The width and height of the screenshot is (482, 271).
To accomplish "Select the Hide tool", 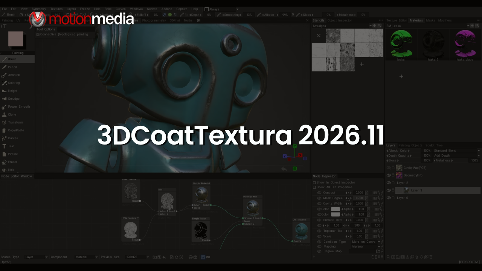I will coord(17,170).
